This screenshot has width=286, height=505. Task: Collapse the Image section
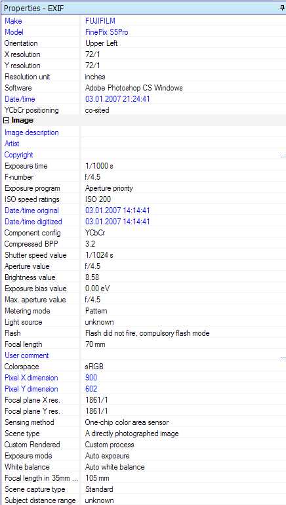click(x=7, y=121)
